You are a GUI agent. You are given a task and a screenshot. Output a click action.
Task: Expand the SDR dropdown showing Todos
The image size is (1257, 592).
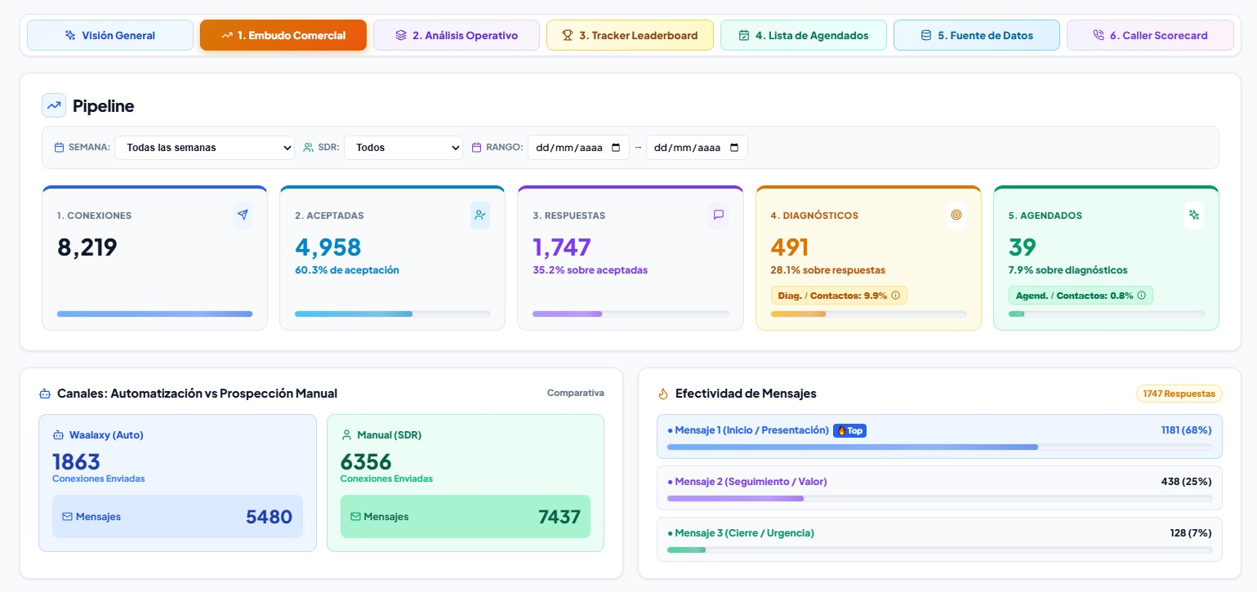[x=403, y=148]
